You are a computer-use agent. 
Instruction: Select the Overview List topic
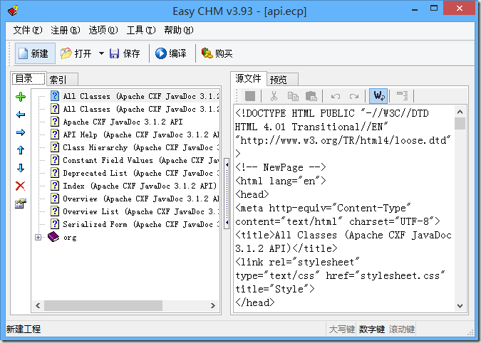(140, 211)
